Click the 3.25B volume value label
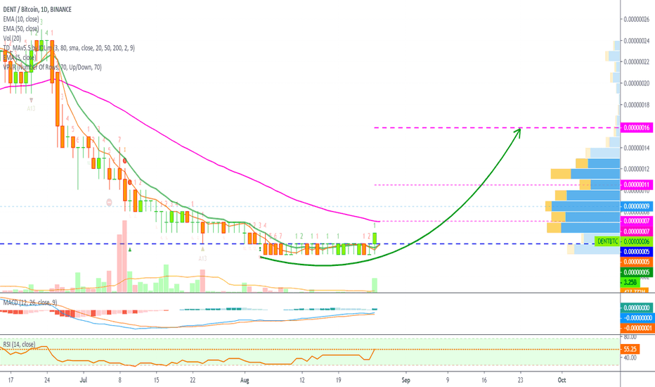Viewport: 655px width, 387px height. pos(630,282)
